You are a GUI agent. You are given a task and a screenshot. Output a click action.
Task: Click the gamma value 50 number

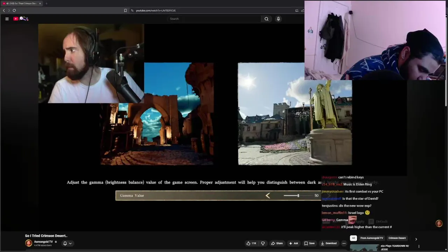[x=316, y=196]
